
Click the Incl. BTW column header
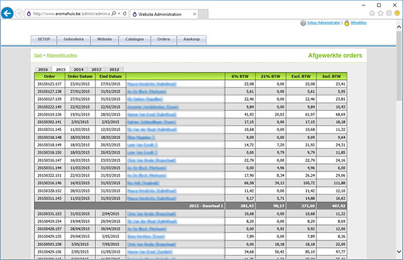(x=332, y=77)
